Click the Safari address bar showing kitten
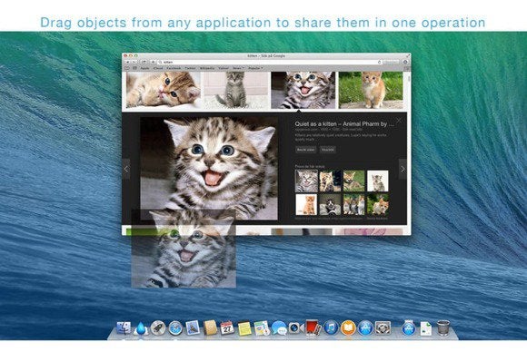Image resolution: width=527 pixels, height=352 pixels. coord(270,62)
